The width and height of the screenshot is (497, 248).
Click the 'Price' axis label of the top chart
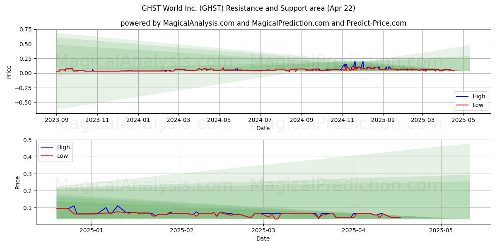pyautogui.click(x=9, y=72)
